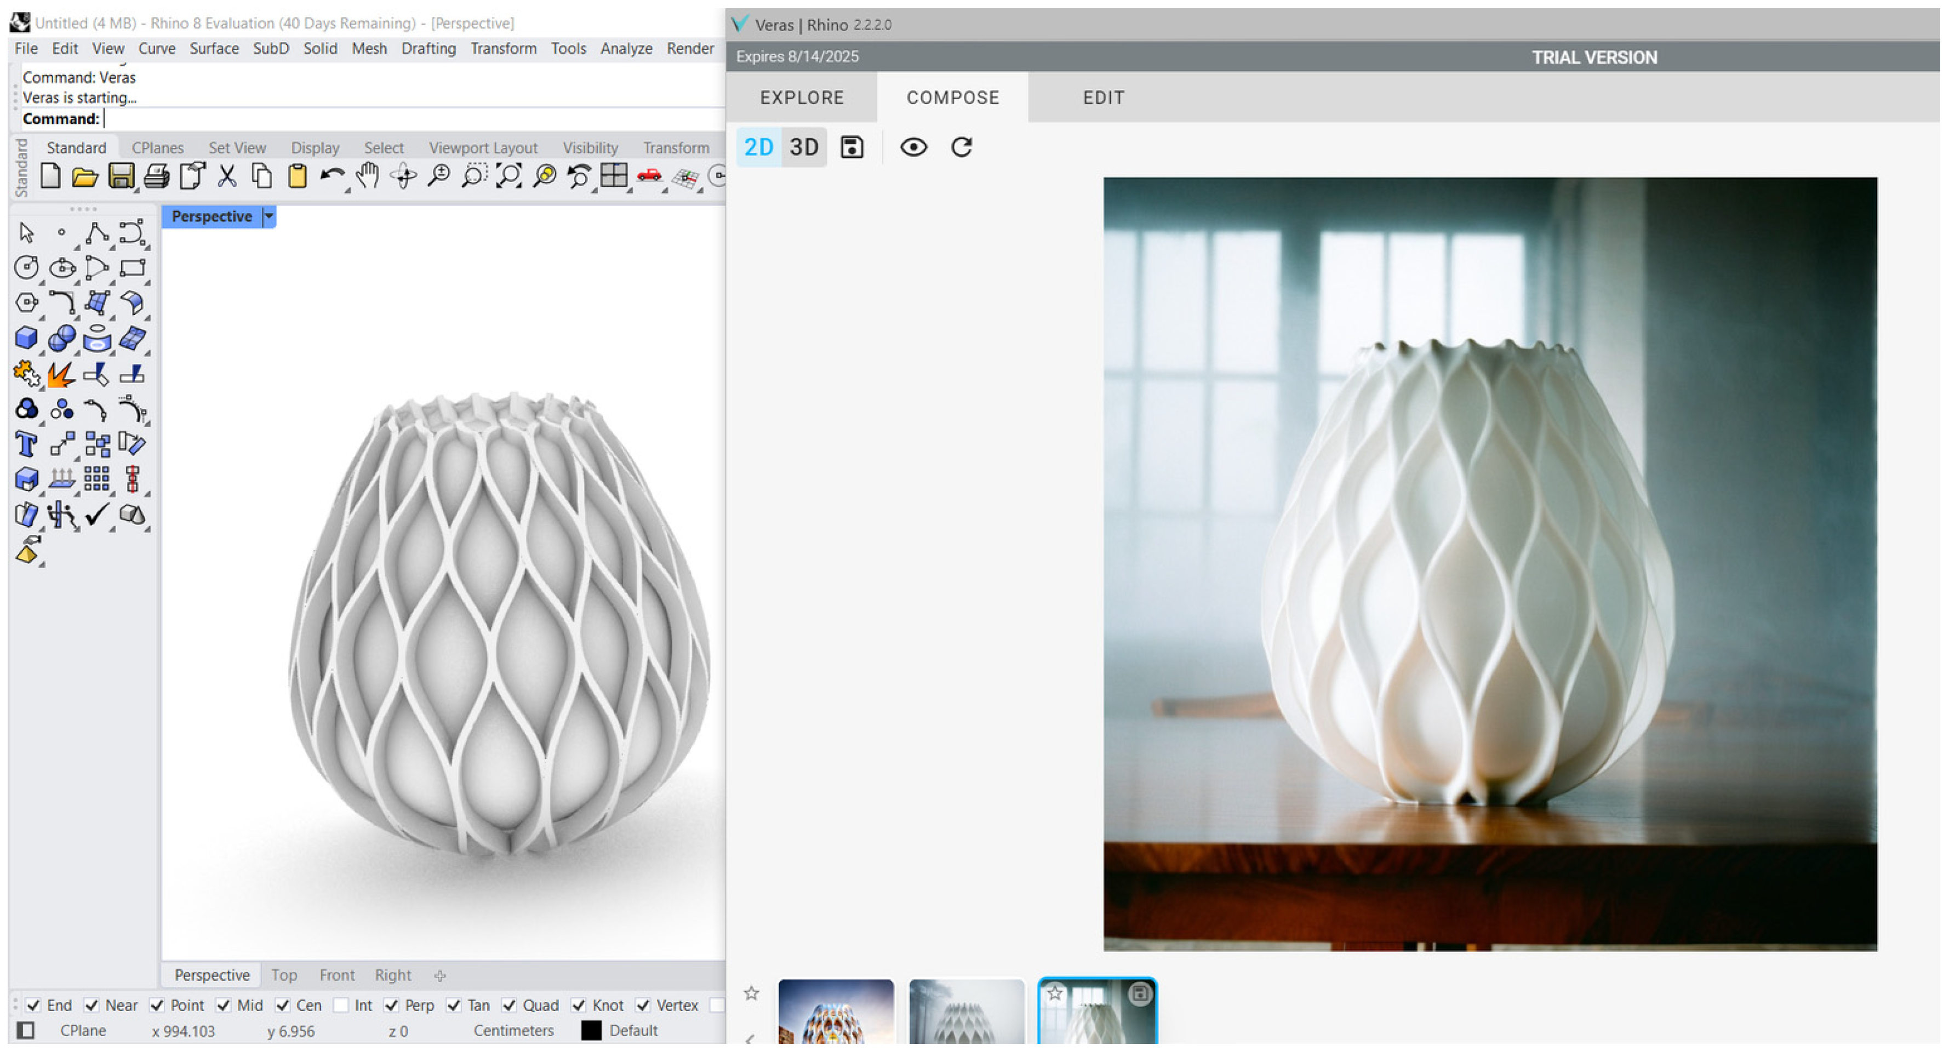Open the Perspective viewport dropdown arrow
The height and width of the screenshot is (1051, 1949).
268,216
